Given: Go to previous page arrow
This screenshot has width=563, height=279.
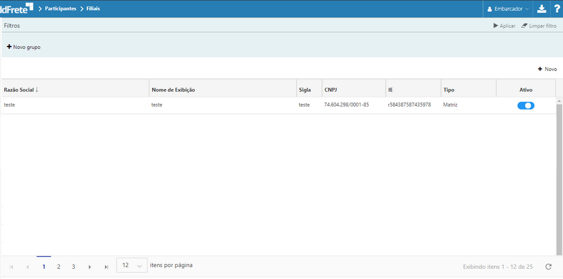Looking at the screenshot, I should point(27,266).
